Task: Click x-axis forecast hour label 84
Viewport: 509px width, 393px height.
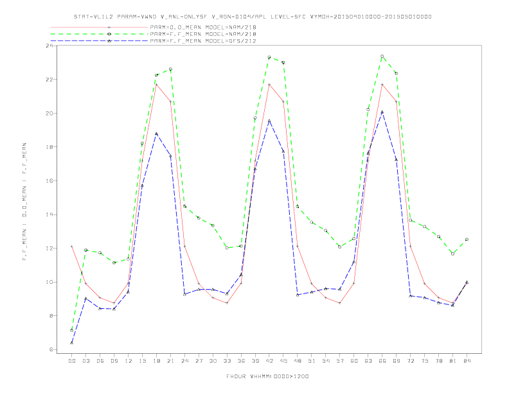Action: tap(467, 361)
